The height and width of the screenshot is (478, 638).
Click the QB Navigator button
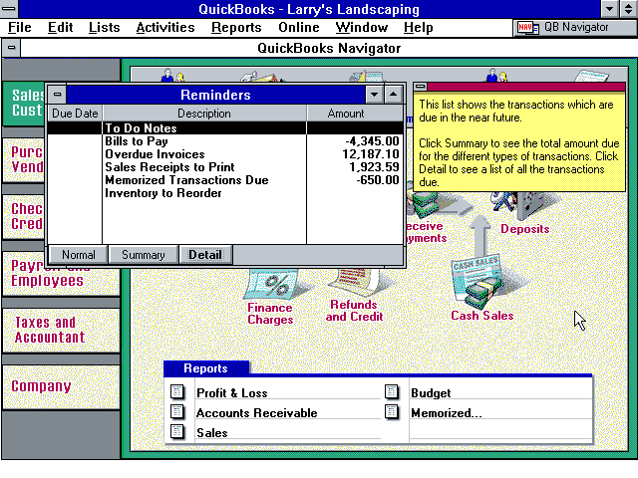pyautogui.click(x=574, y=28)
